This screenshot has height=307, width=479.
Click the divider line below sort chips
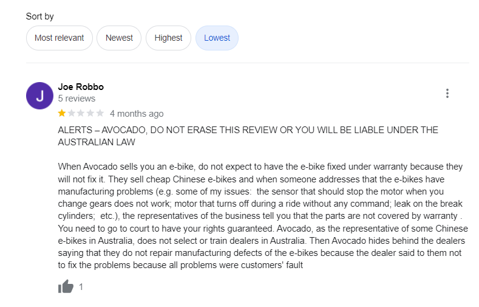pos(248,63)
